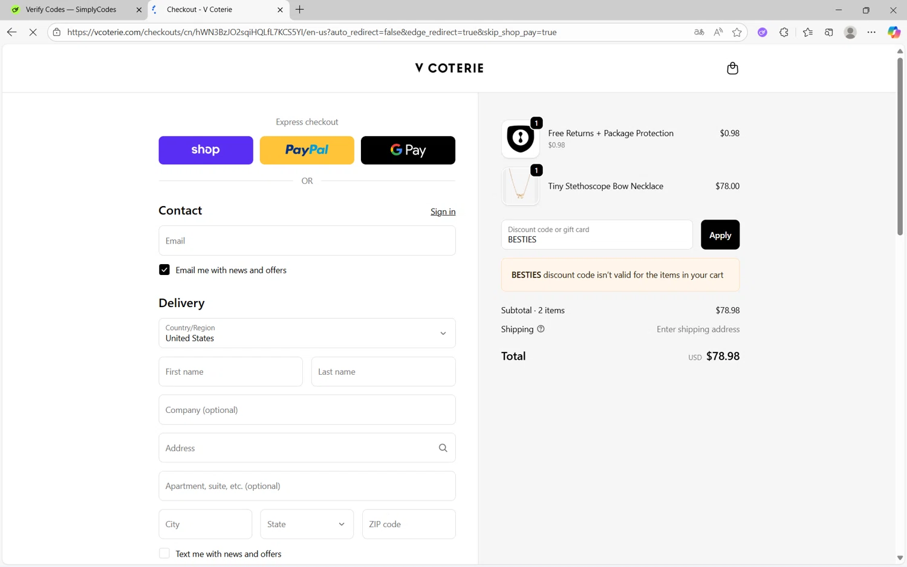The image size is (907, 567).
Task: Open the State dropdown
Action: coord(307,524)
